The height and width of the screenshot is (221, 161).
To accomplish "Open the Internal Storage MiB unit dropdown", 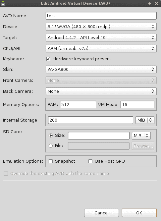I will (x=145, y=120).
